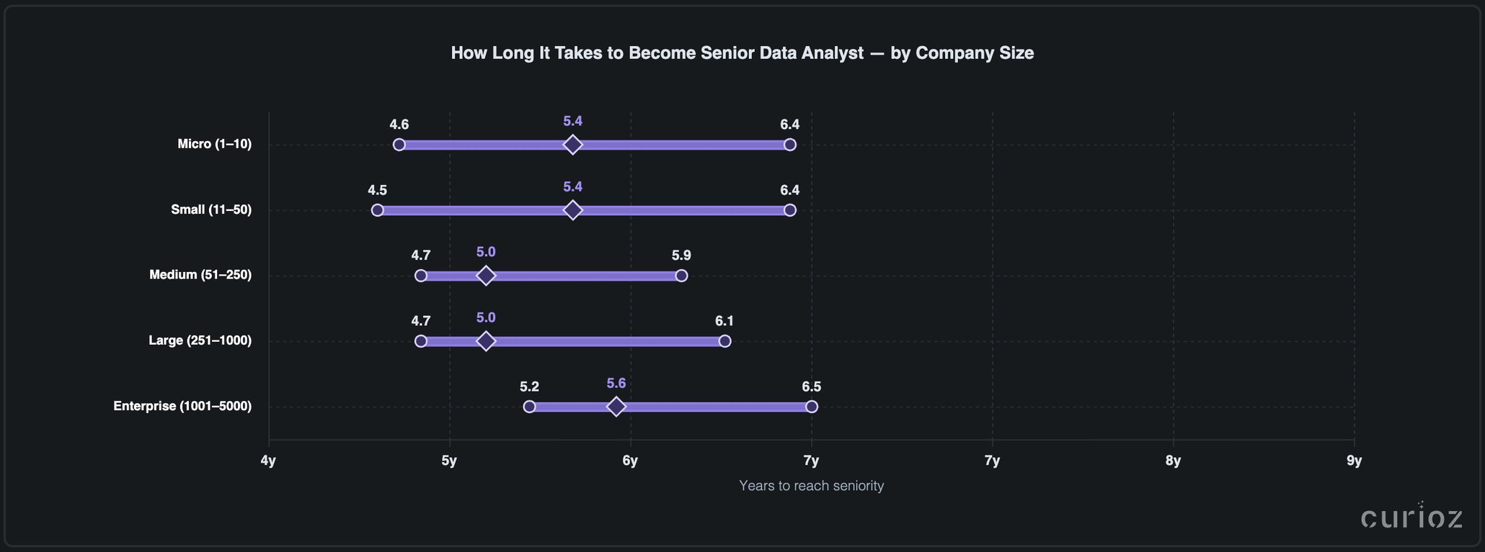Viewport: 1485px width, 552px height.
Task: Select the "Medium (51–250)" category label
Action: click(200, 275)
